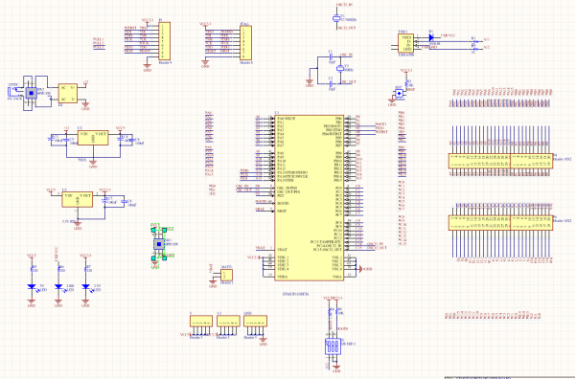The image size is (575, 379).
Task: Select the SW DIP-3 switch
Action: 333,346
